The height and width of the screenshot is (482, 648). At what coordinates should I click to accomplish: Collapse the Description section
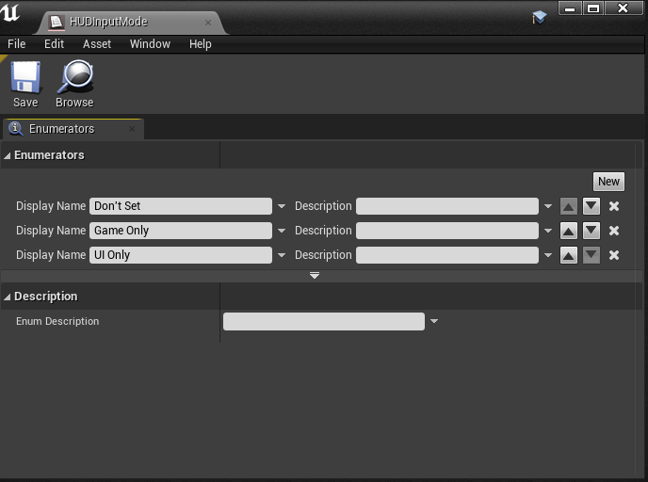pos(7,297)
